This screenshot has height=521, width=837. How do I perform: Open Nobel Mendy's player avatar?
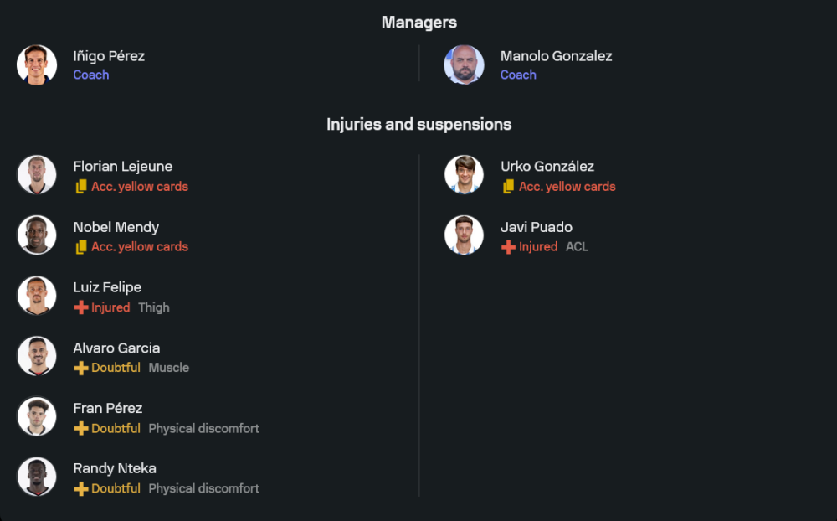click(37, 235)
